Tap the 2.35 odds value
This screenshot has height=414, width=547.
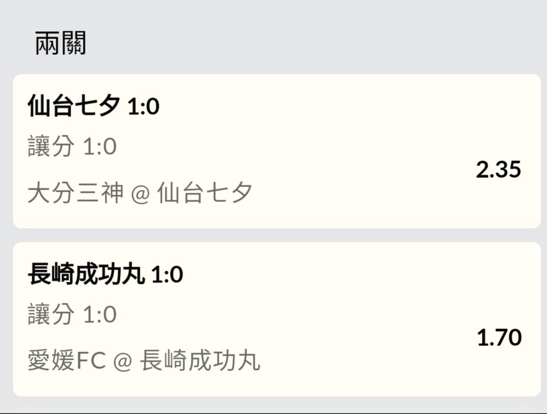tap(498, 170)
